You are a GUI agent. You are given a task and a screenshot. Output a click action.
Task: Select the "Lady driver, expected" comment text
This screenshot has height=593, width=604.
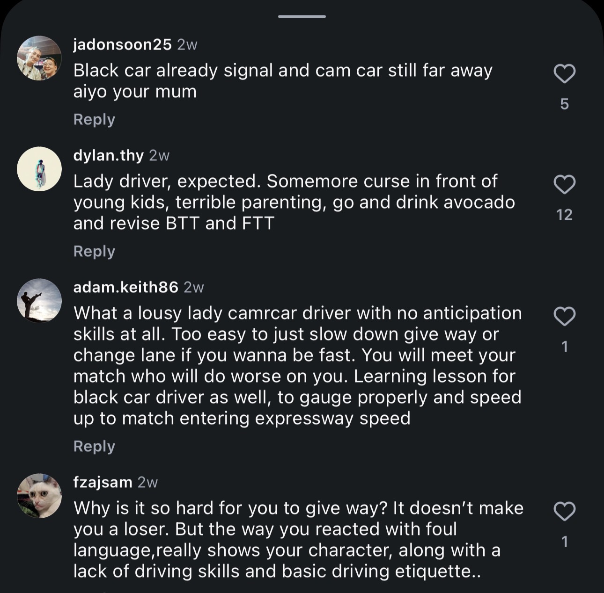click(294, 202)
